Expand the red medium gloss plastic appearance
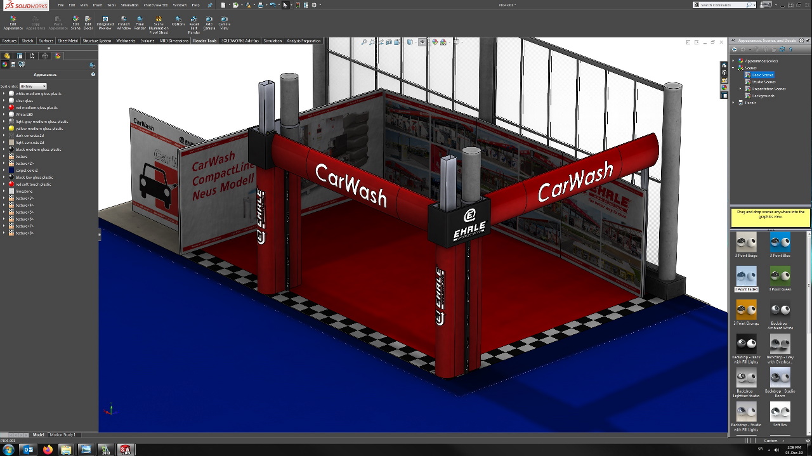The image size is (812, 456). click(x=4, y=108)
